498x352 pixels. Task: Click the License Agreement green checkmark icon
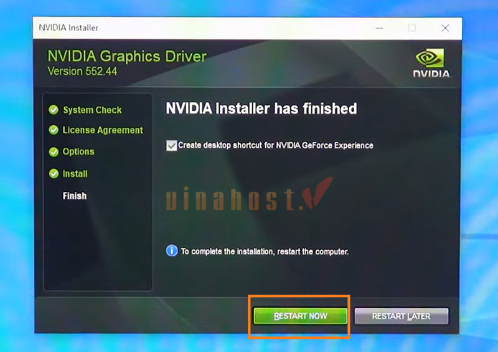(x=54, y=130)
